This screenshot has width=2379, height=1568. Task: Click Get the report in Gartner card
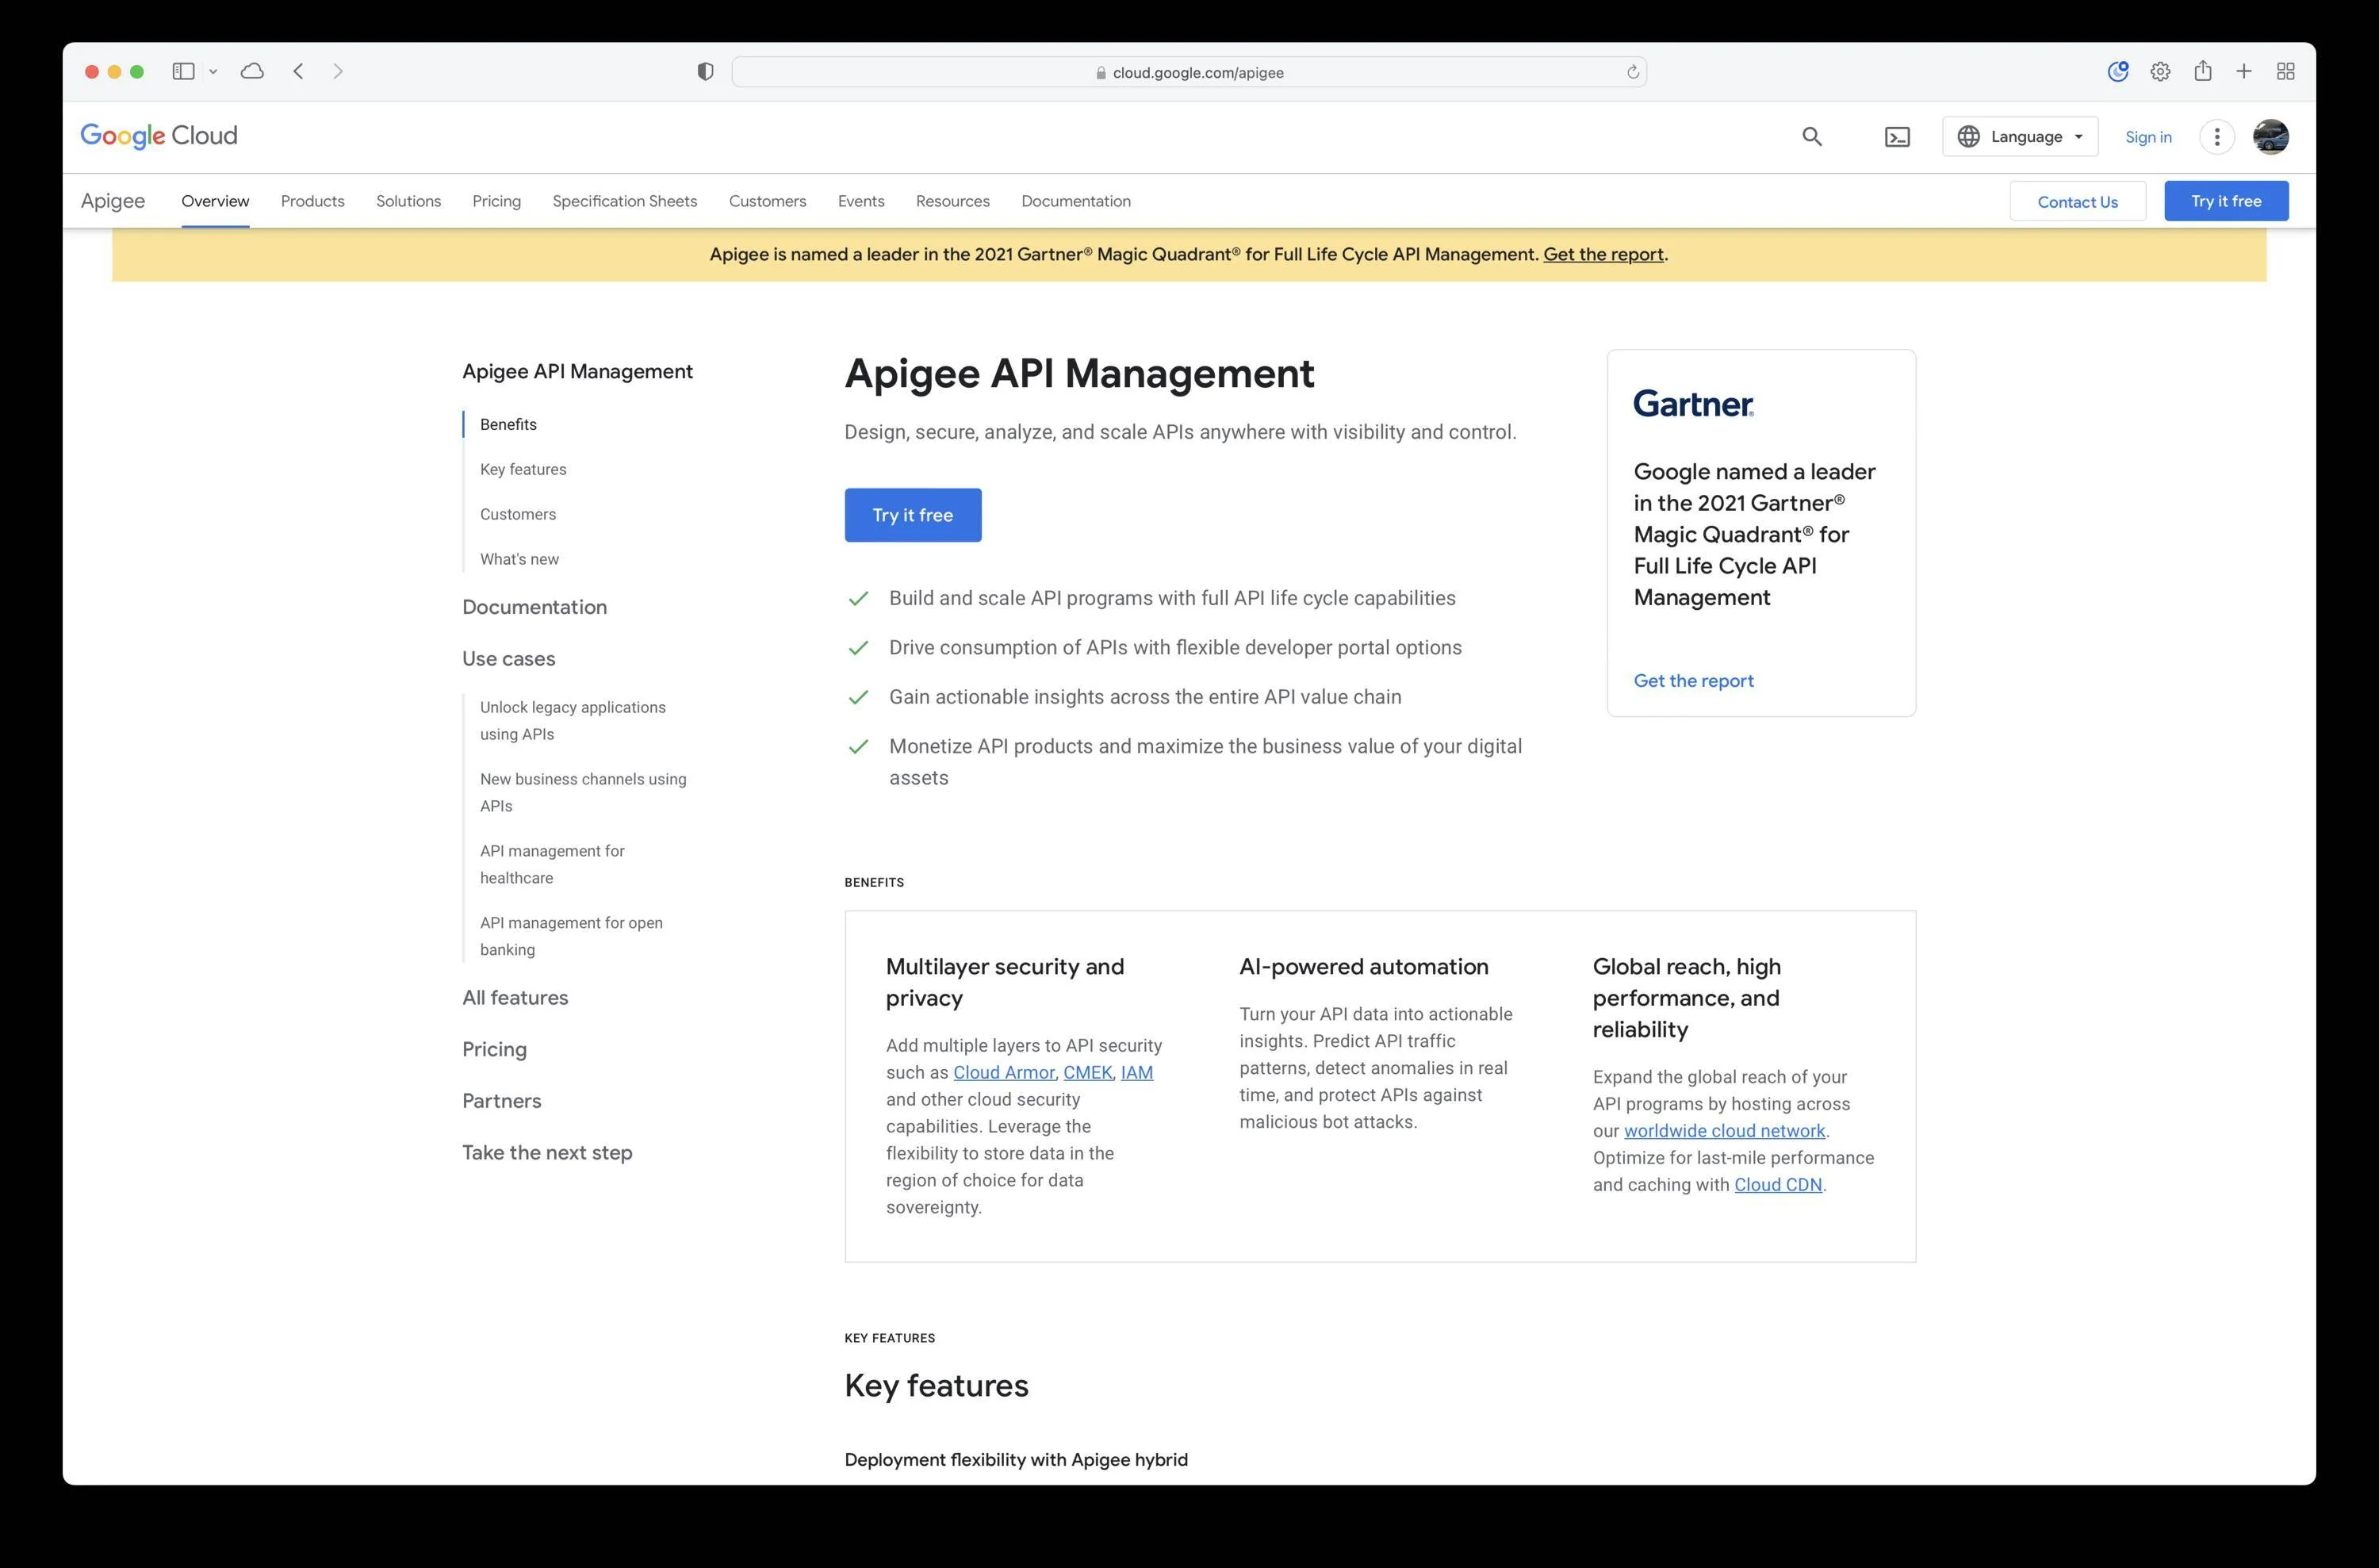click(x=1693, y=681)
